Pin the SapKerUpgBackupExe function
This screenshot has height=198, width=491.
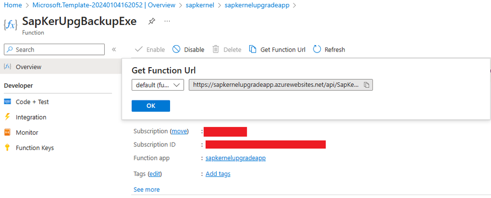coord(151,22)
